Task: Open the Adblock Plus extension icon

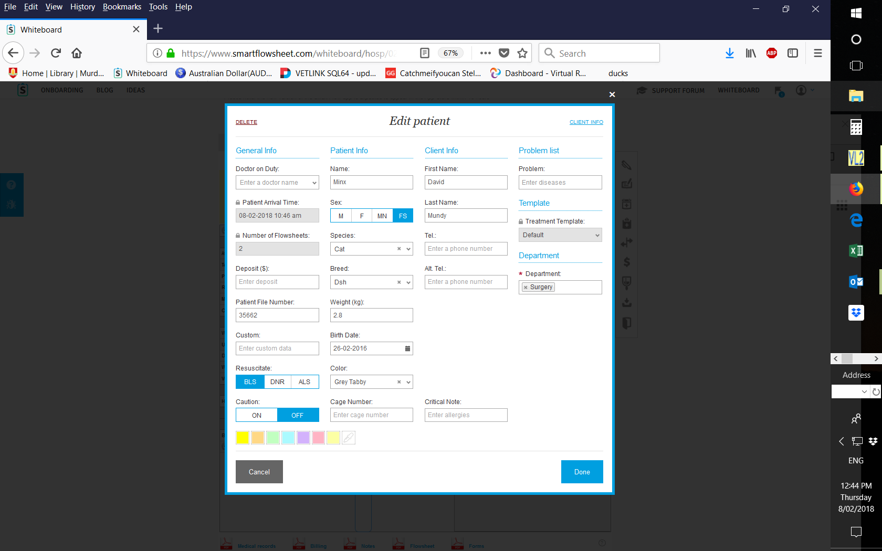Action: coord(771,53)
